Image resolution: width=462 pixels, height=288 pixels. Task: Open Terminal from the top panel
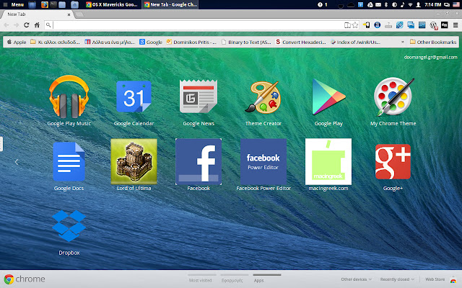click(x=53, y=4)
